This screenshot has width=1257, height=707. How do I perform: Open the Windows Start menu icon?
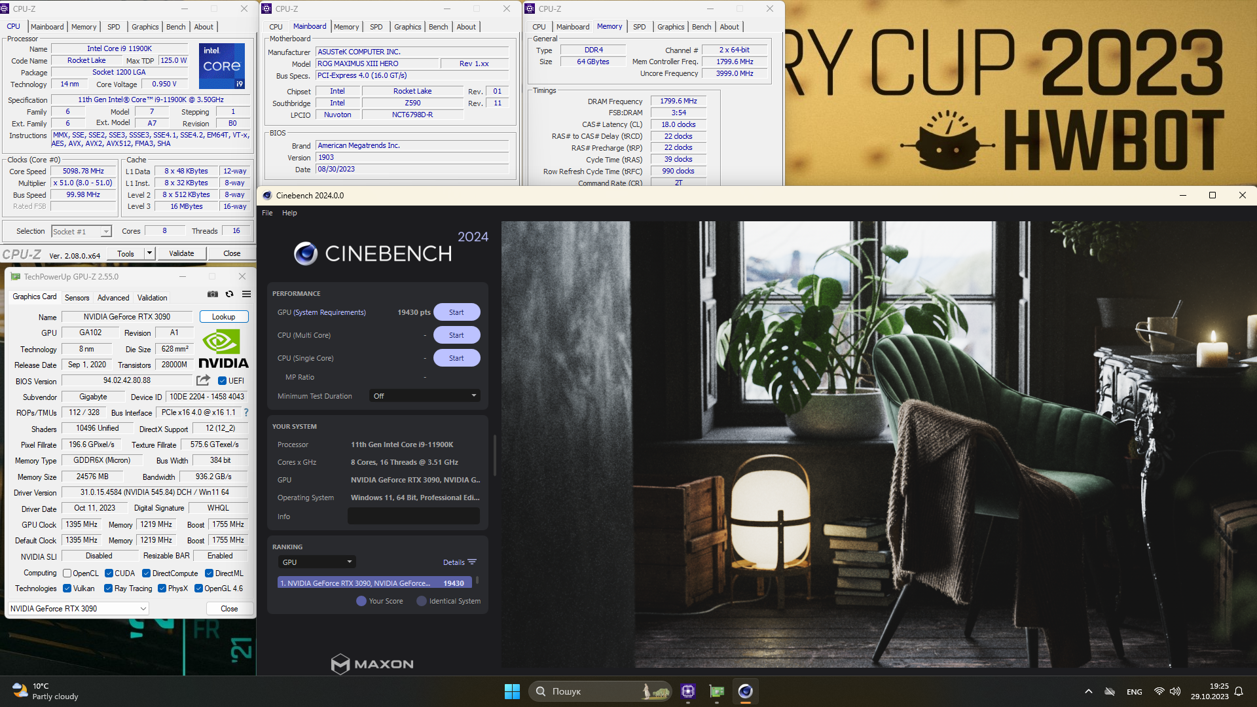[512, 691]
